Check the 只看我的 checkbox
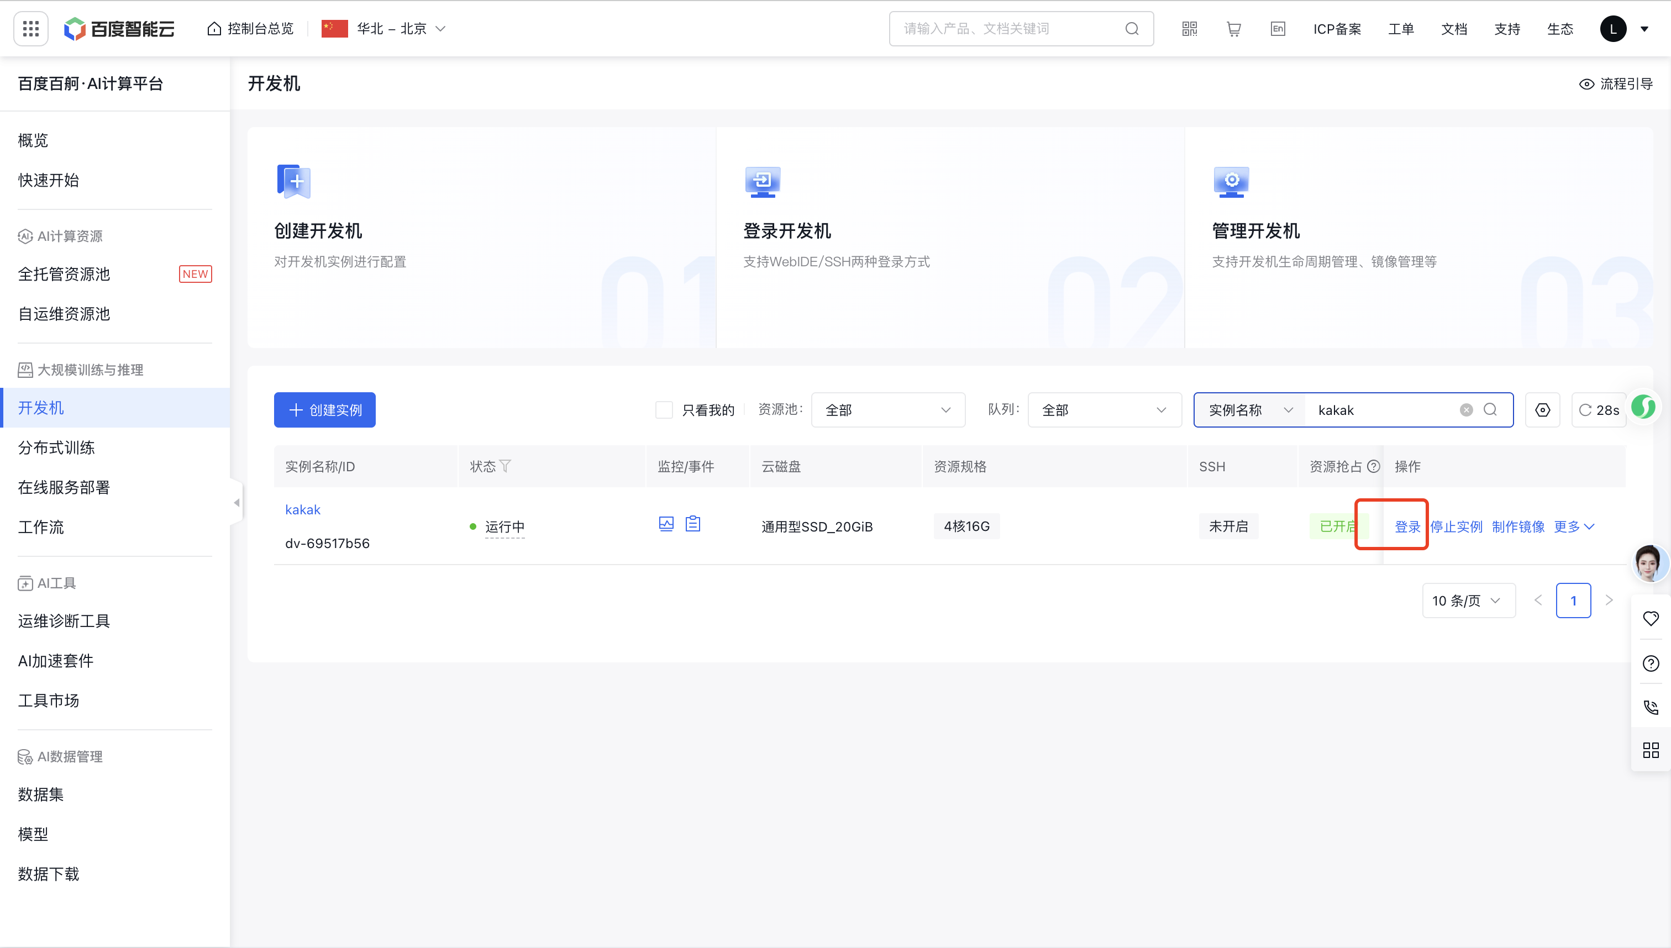This screenshot has width=1671, height=948. click(x=664, y=410)
